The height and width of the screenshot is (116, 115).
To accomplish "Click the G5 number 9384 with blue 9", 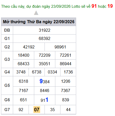I will click(45, 81).
